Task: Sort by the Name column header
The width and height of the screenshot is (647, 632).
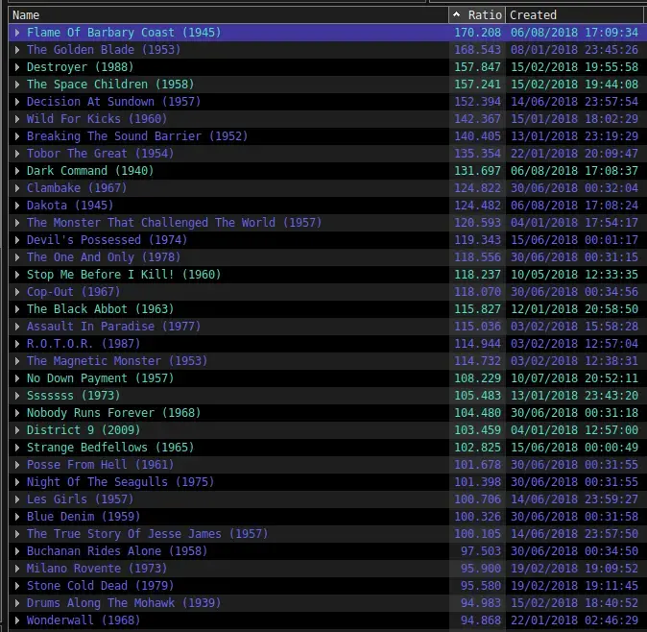Action: point(192,15)
